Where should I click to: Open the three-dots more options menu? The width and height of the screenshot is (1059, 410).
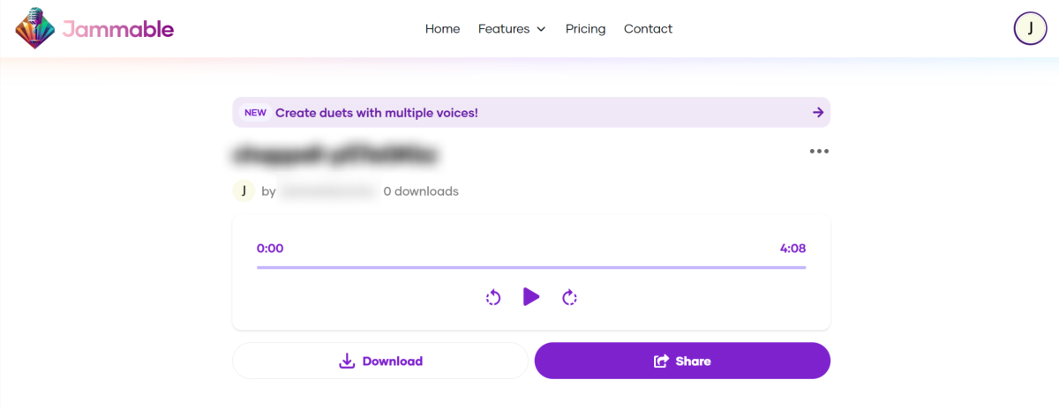coord(819,151)
